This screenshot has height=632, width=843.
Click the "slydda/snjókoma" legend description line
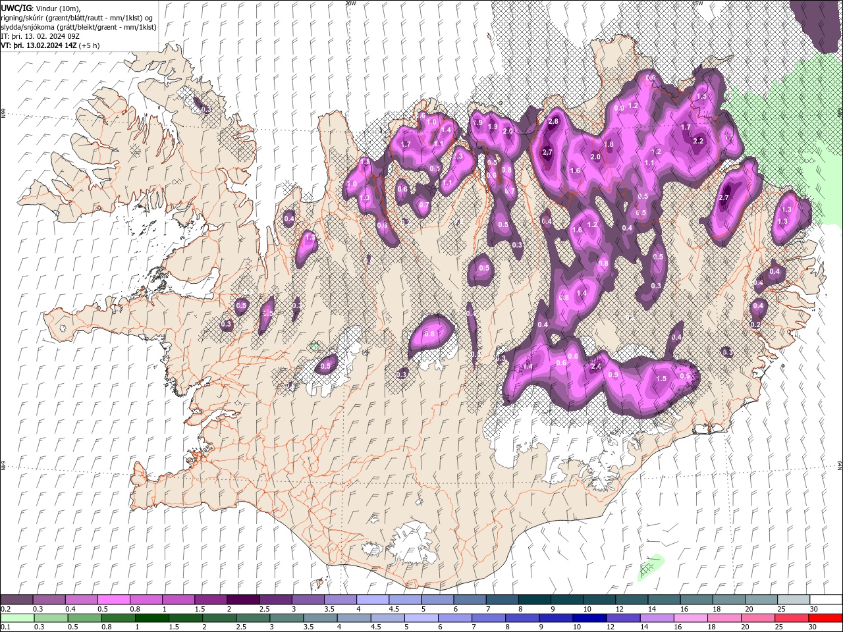click(x=78, y=27)
